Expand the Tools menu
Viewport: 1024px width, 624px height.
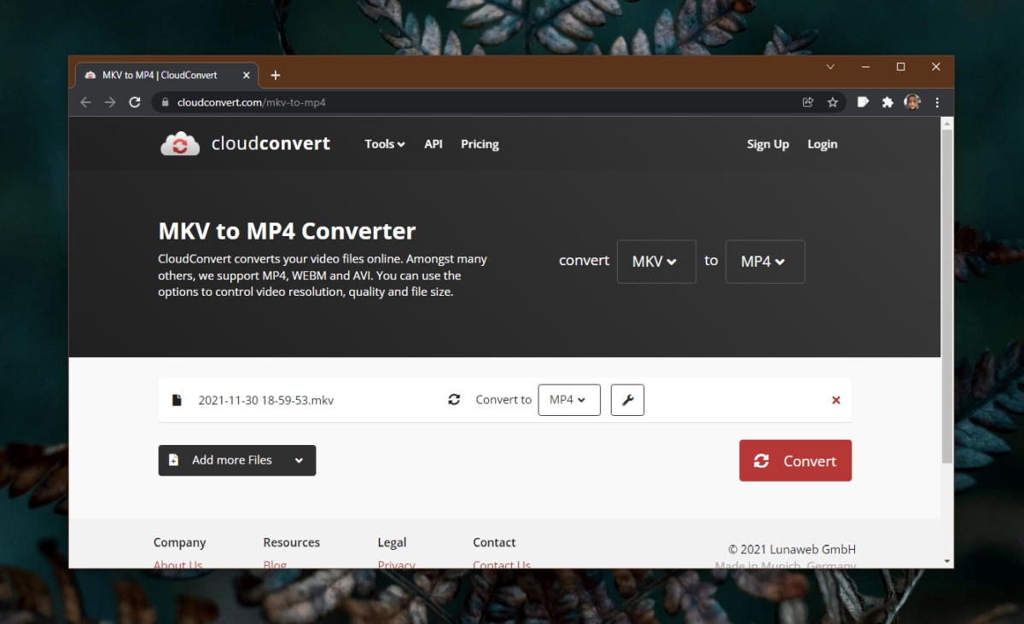[x=385, y=144]
